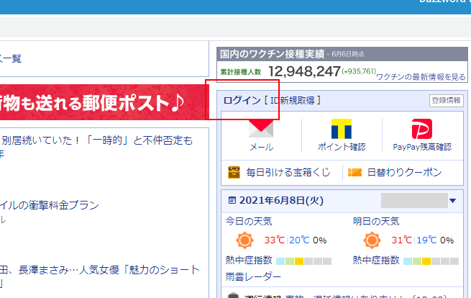Click today's sunny weather icon

[x=245, y=240]
